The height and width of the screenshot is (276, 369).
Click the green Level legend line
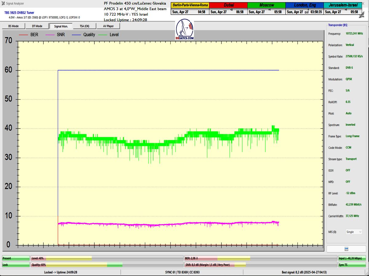point(103,35)
